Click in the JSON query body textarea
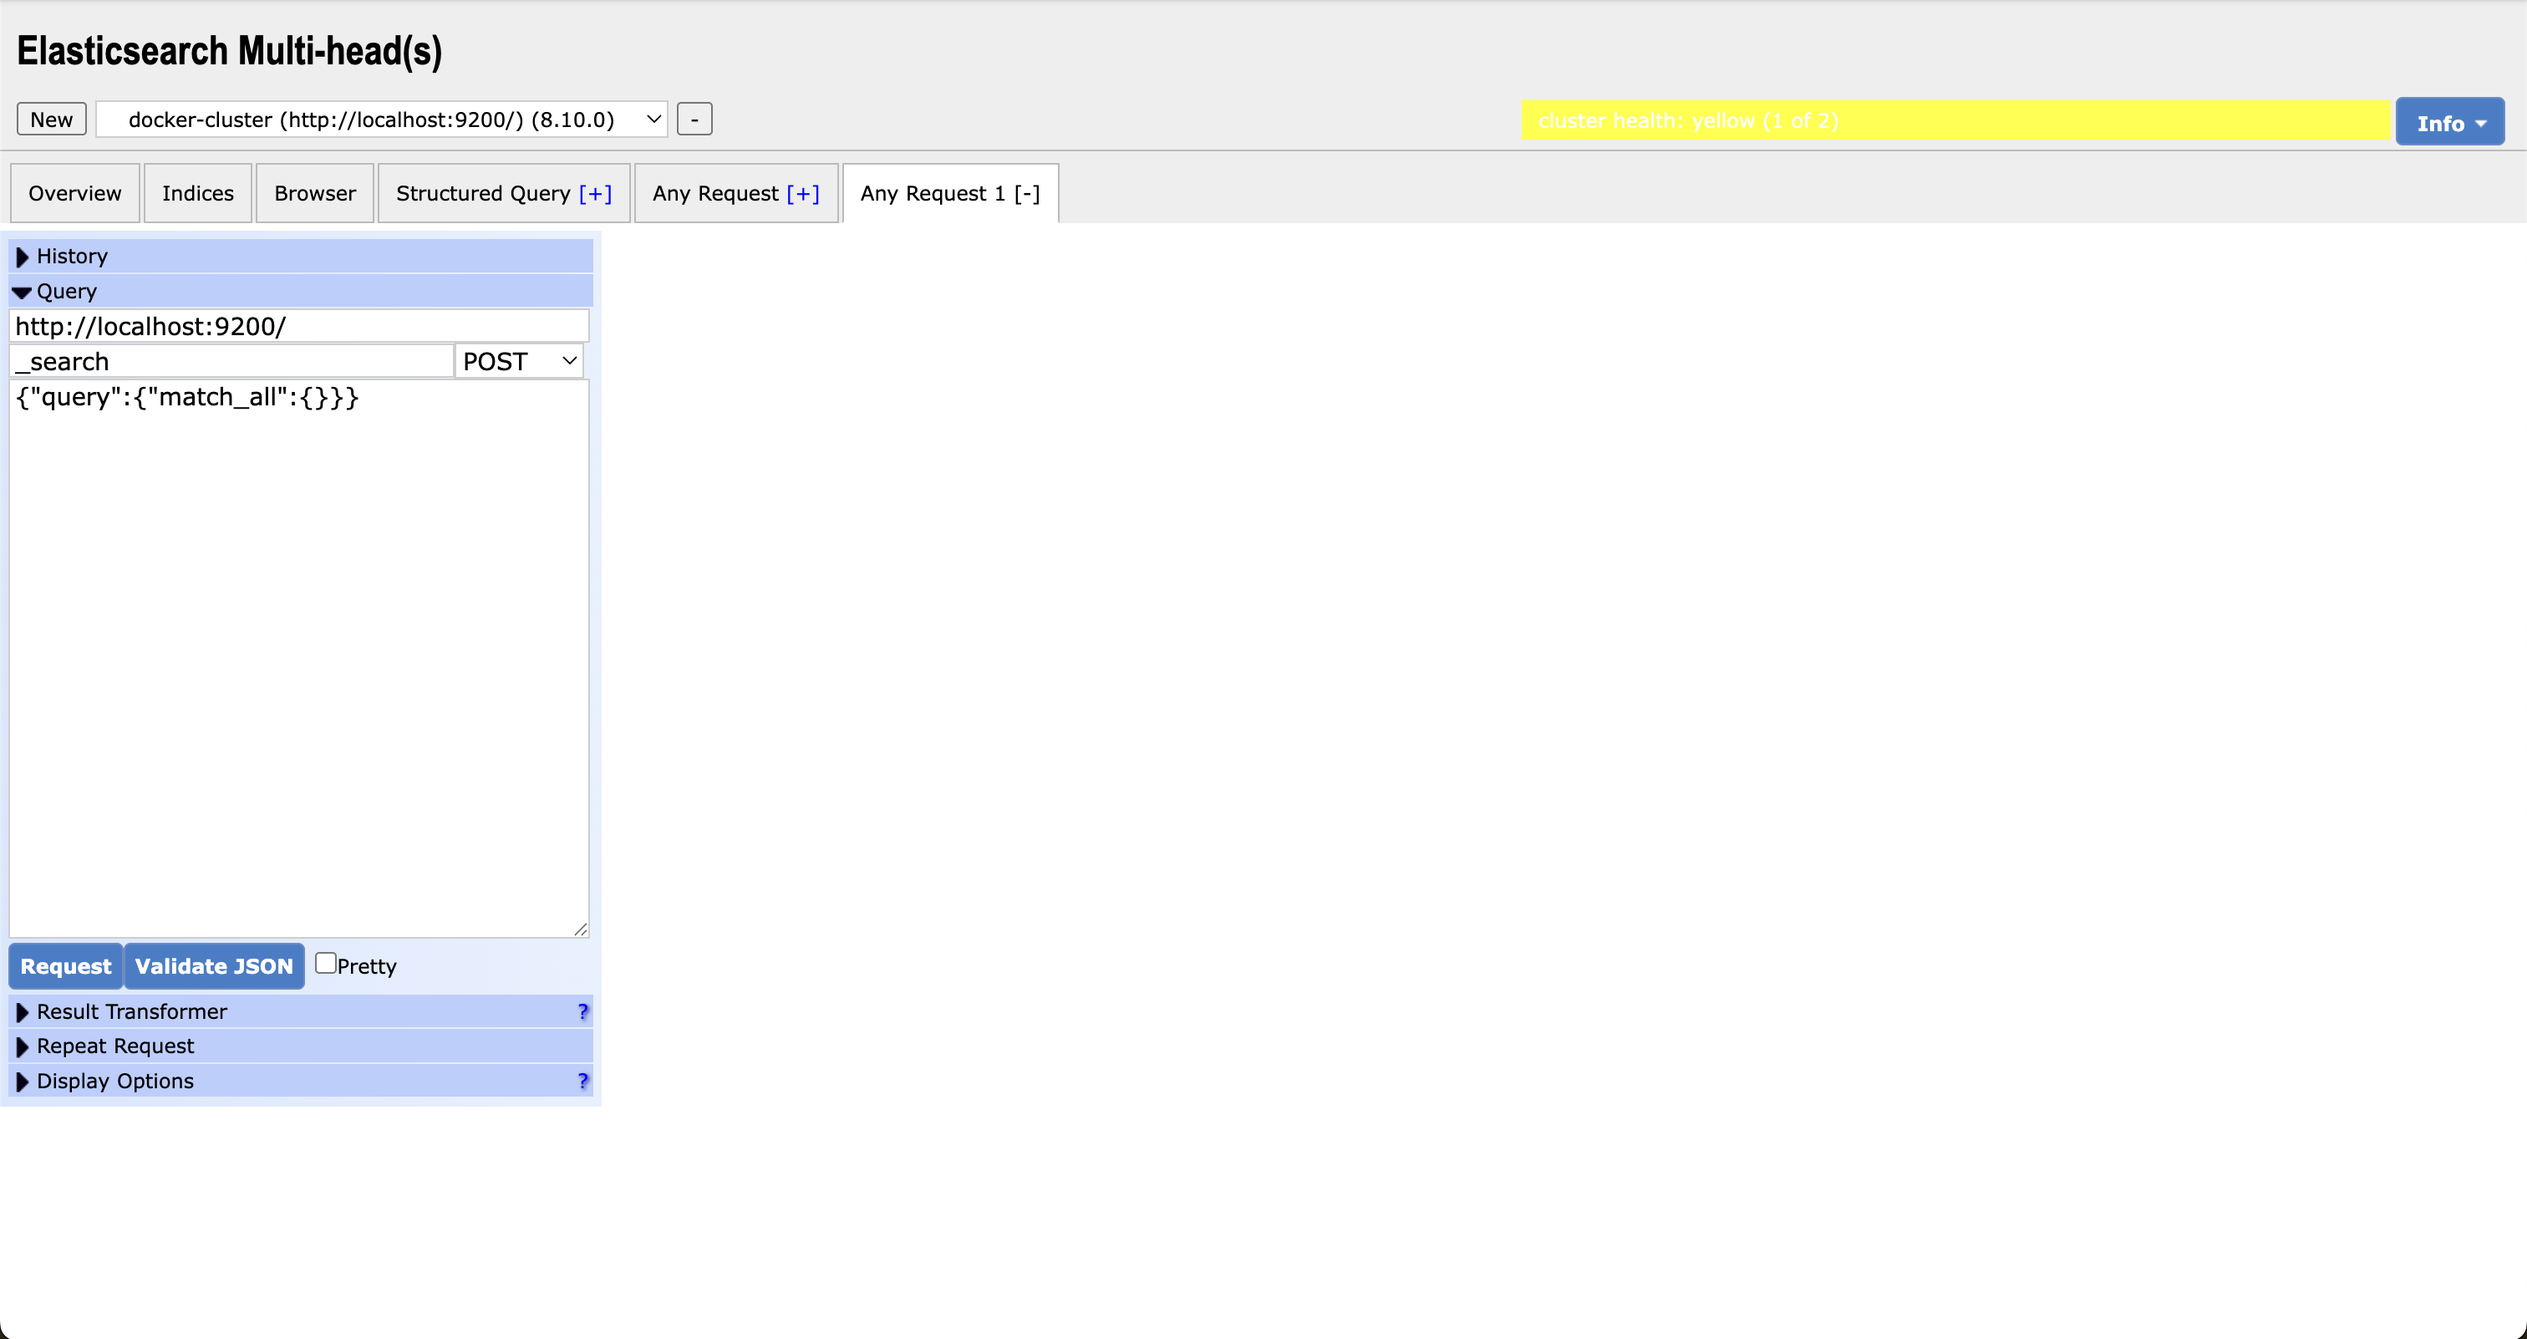Viewport: 2527px width, 1339px height. [x=299, y=659]
